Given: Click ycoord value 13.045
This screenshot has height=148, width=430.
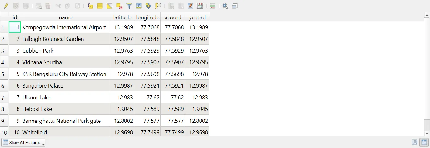Looking at the screenshot, I should click(197, 109).
